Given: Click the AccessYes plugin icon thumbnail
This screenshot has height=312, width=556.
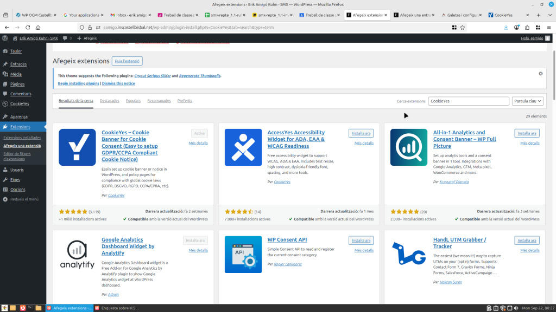Looking at the screenshot, I should (243, 147).
